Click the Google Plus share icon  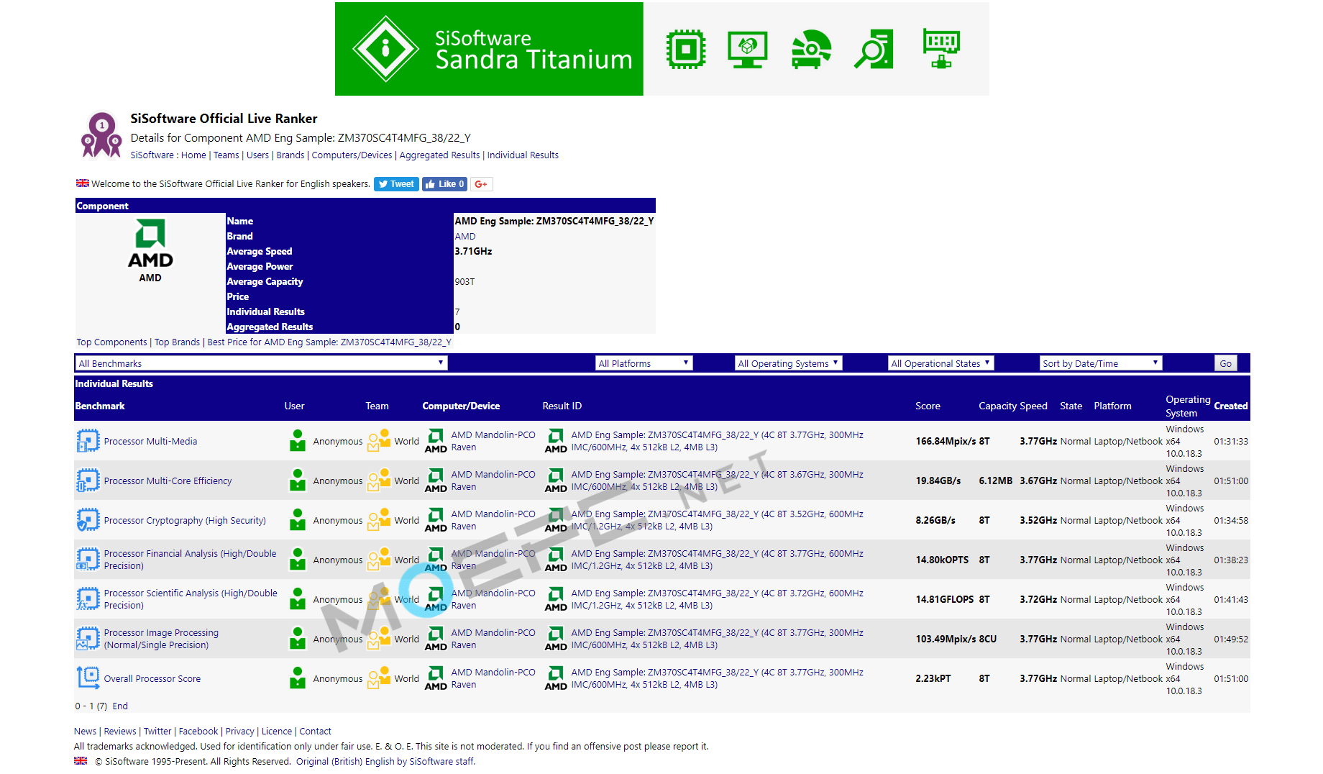pyautogui.click(x=482, y=184)
